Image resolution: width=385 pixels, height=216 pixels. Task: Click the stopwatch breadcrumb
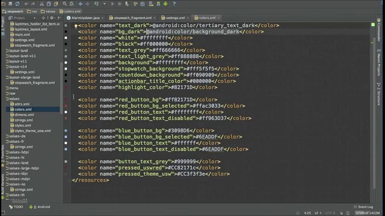[13, 11]
